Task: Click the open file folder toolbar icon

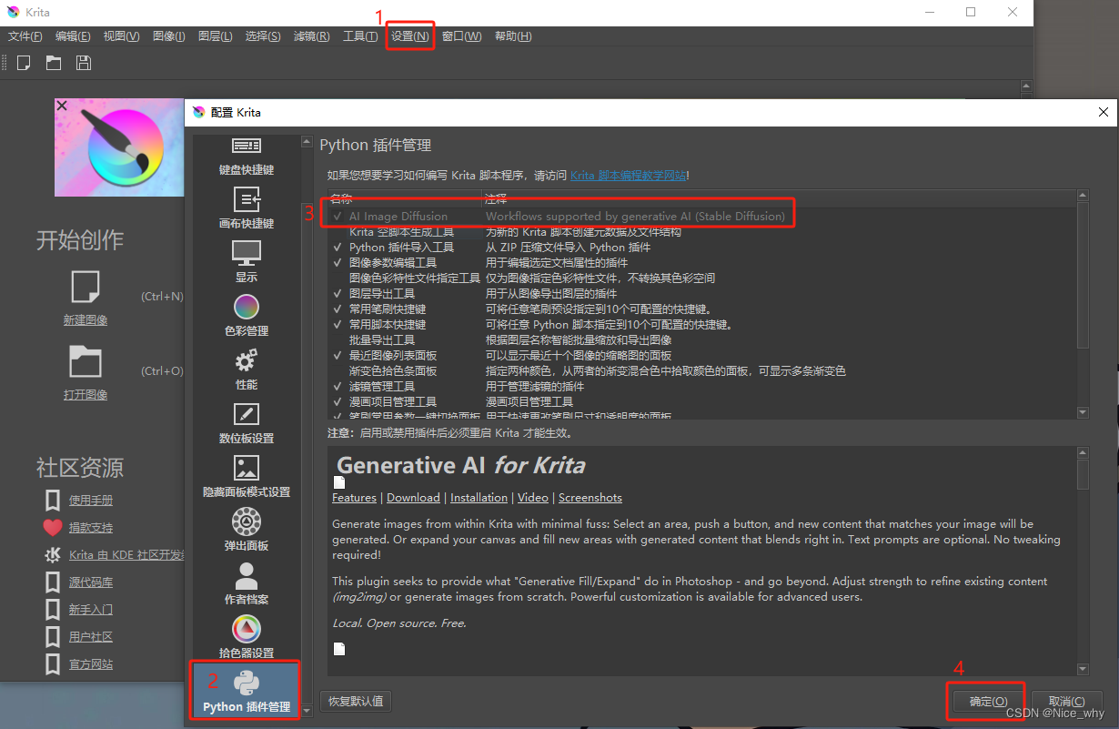Action: [54, 63]
